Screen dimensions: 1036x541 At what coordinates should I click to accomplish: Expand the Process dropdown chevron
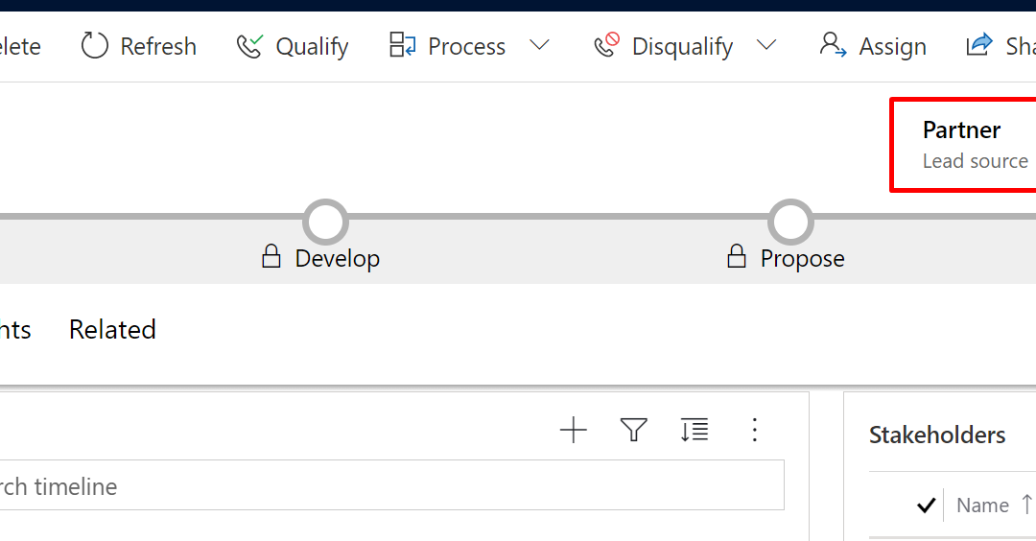tap(539, 45)
